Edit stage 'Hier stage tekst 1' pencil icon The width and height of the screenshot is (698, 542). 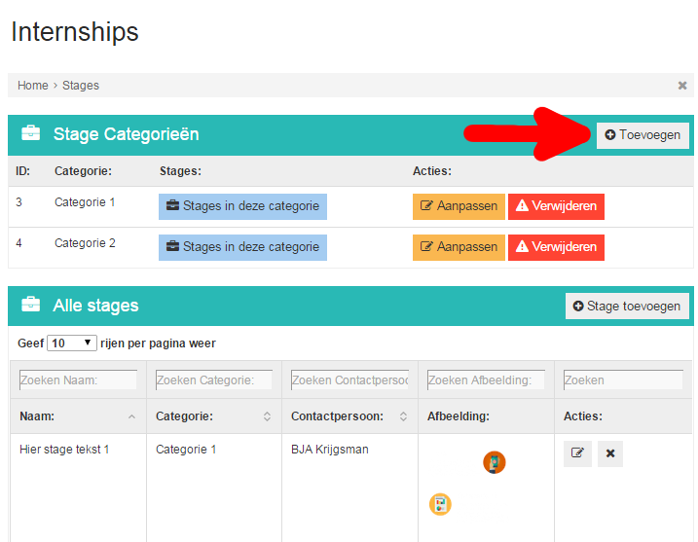point(577,453)
